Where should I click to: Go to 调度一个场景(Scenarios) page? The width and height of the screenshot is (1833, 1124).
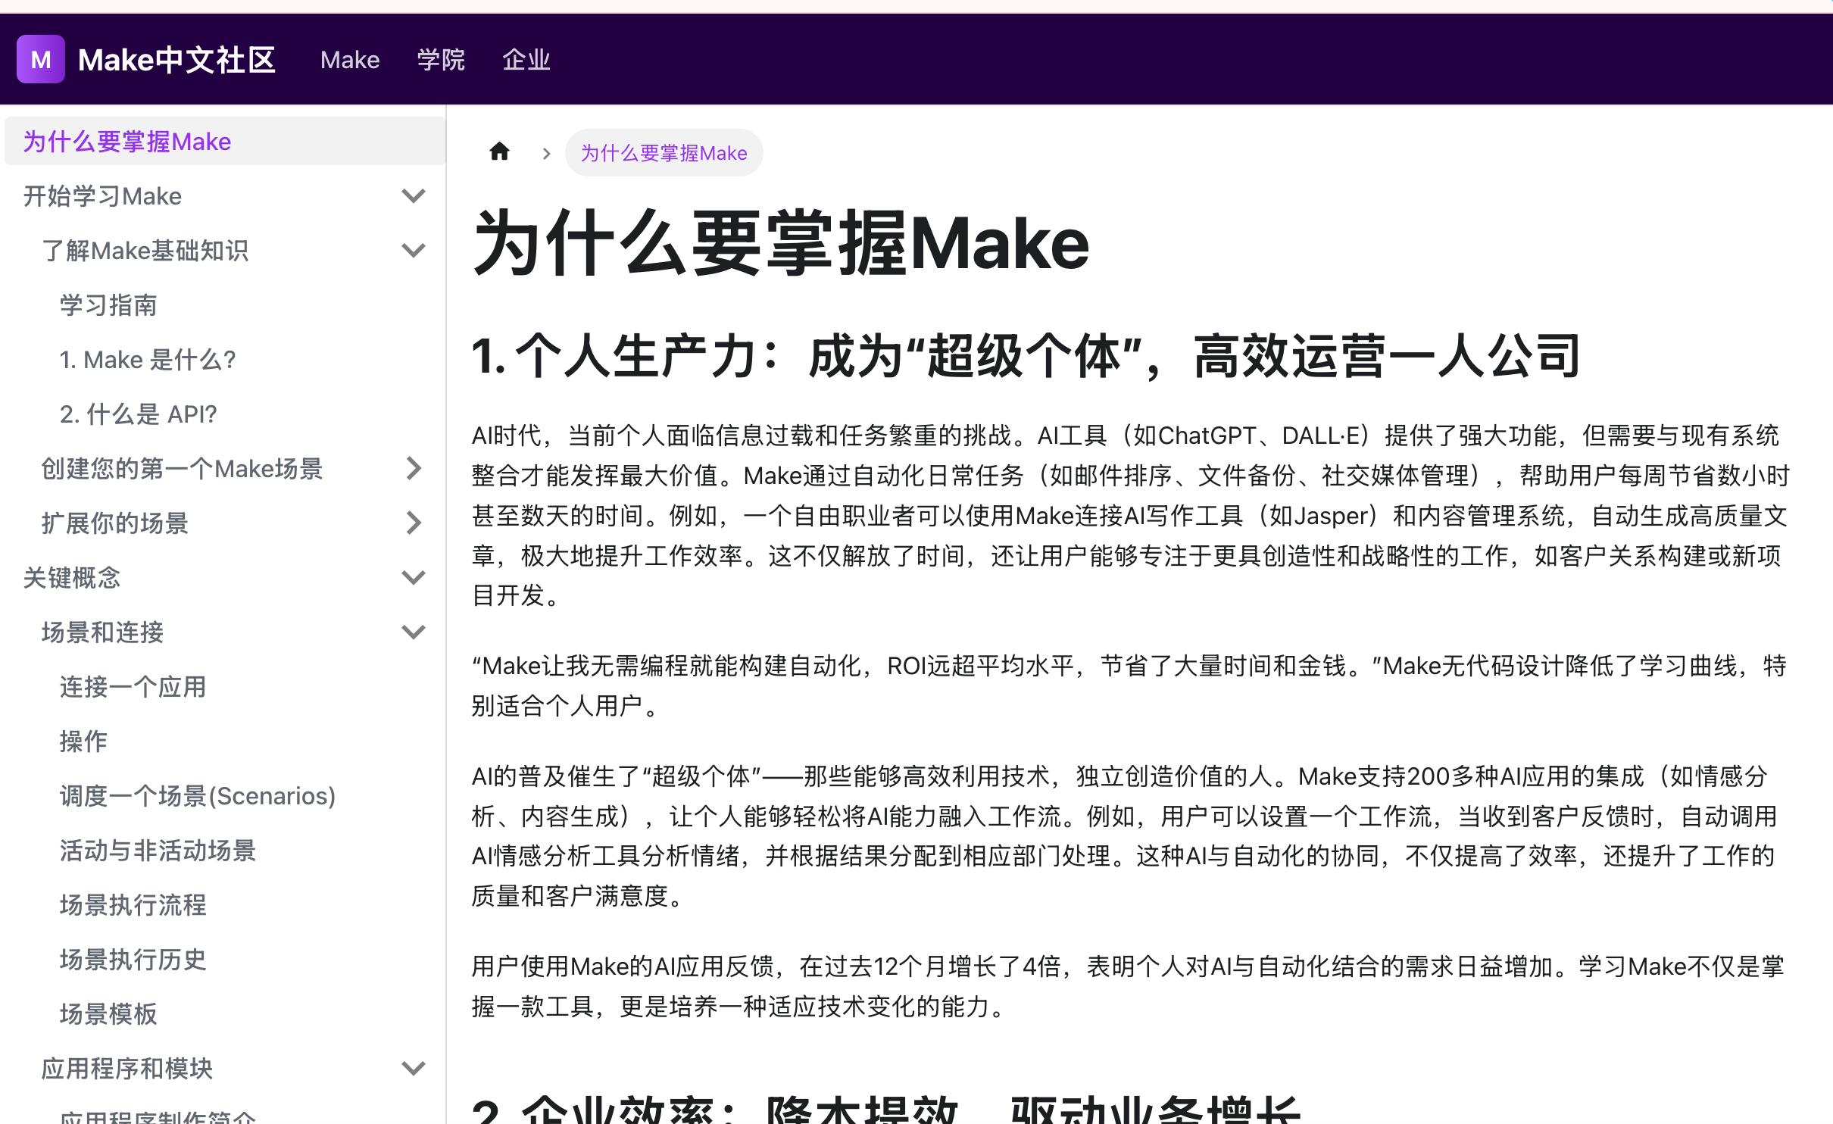[x=198, y=796]
